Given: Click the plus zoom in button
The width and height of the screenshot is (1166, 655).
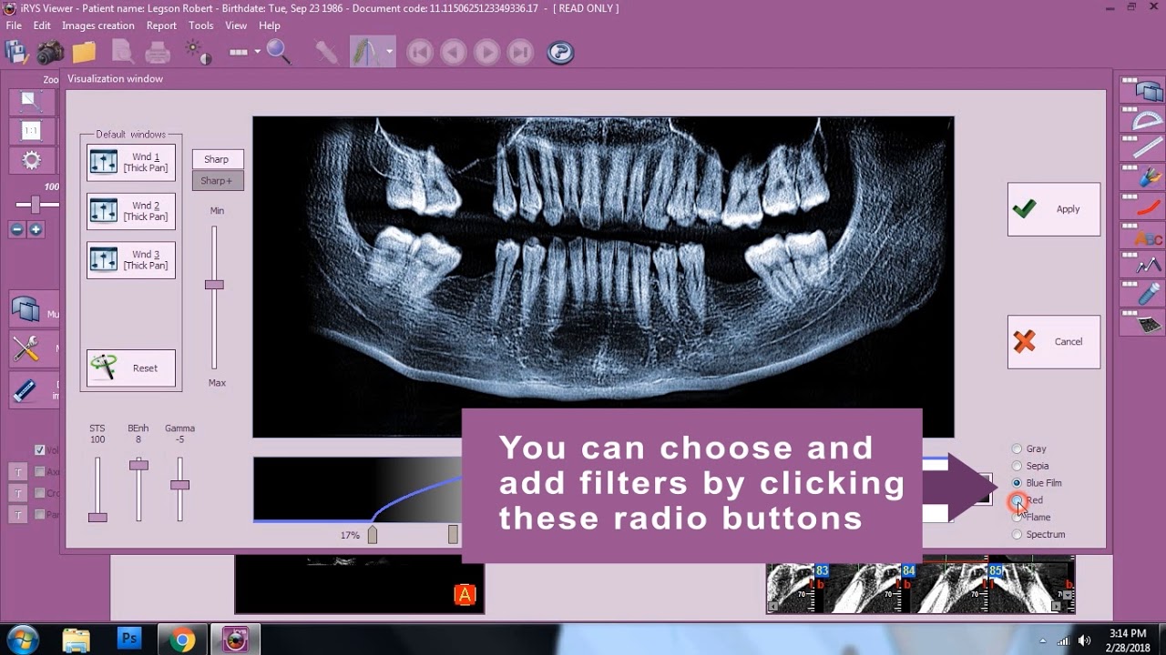Looking at the screenshot, I should (36, 229).
